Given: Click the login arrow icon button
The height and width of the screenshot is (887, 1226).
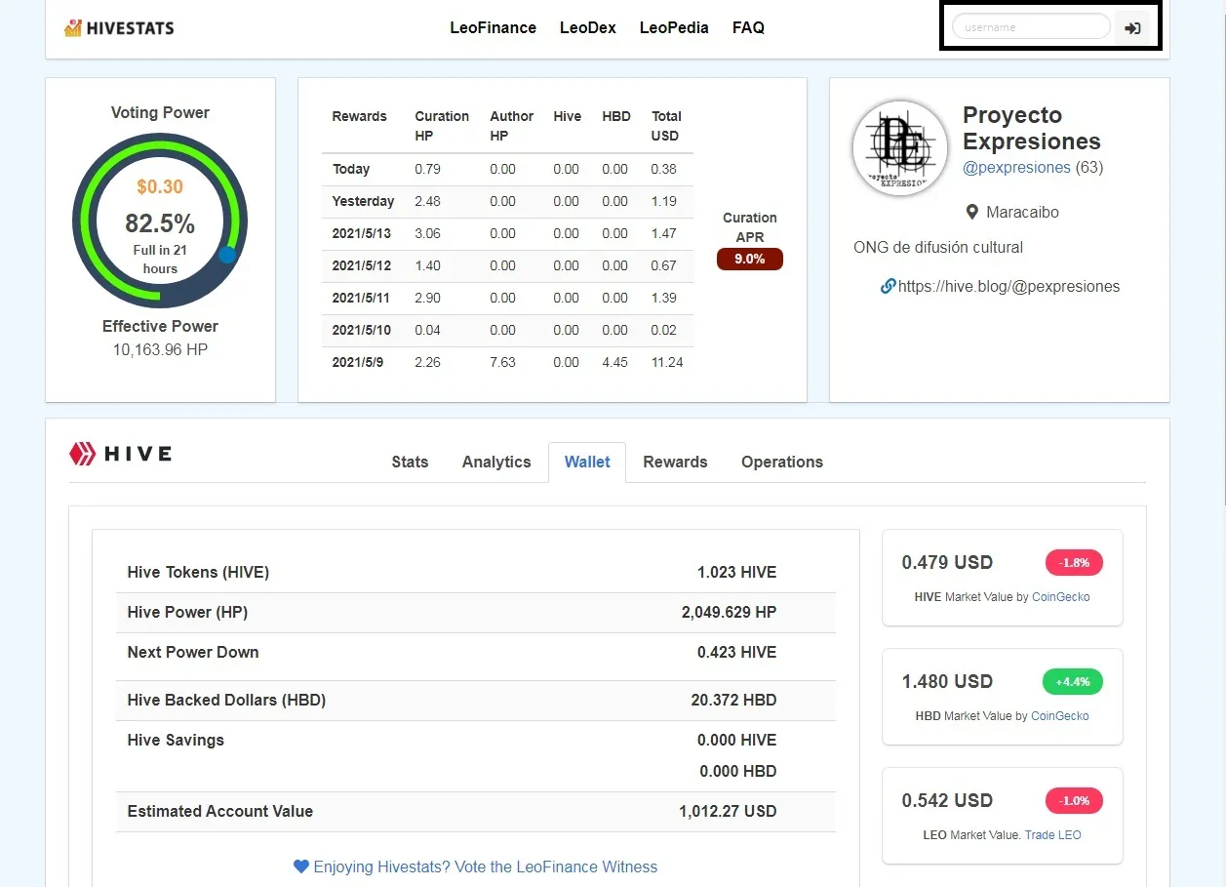Looking at the screenshot, I should (x=1132, y=28).
